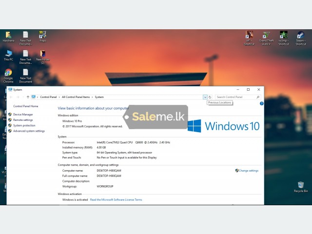Open the Previous Locations dropdown arrow
Screen dimensions: 312x234
205,97
